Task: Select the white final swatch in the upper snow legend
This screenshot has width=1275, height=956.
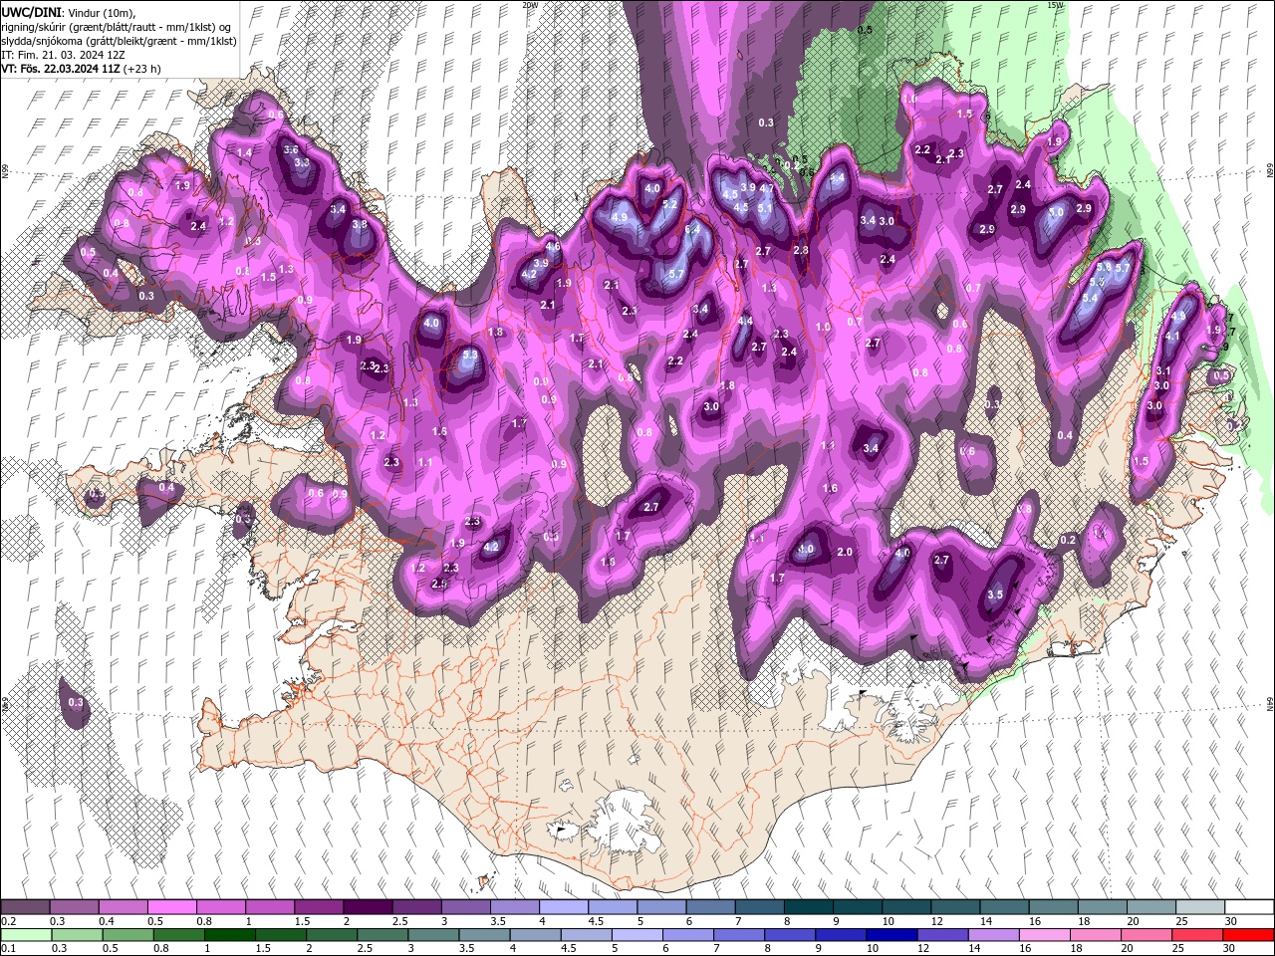Action: point(1249,906)
